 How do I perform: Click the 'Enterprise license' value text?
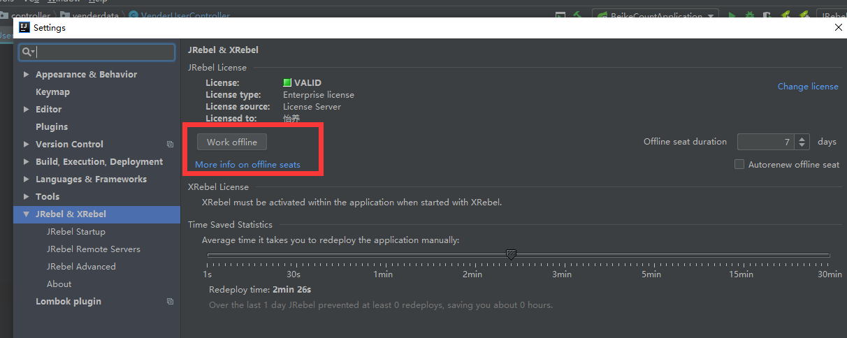click(x=319, y=95)
